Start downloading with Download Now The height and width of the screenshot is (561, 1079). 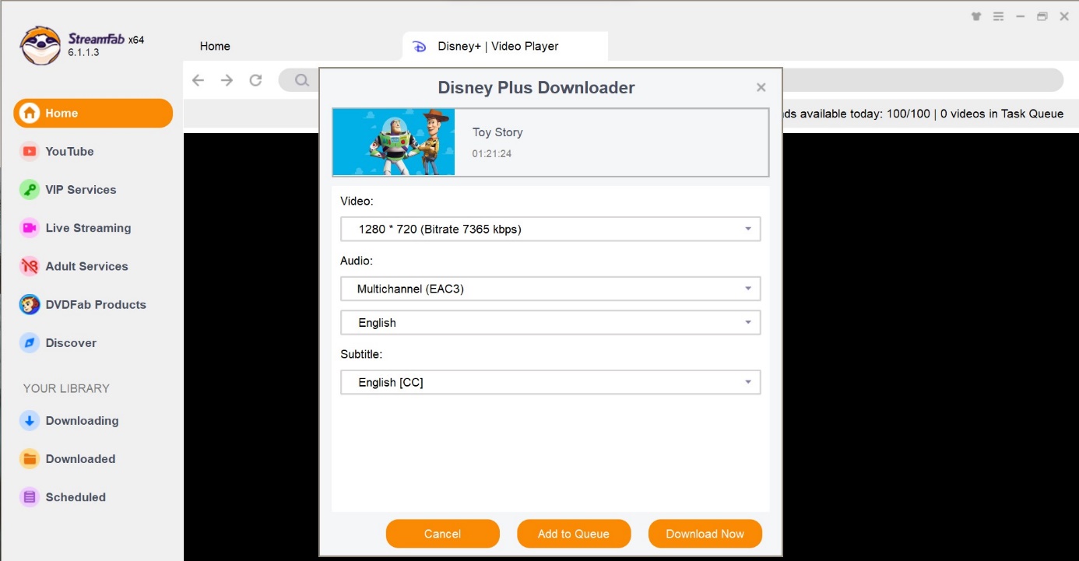tap(705, 534)
